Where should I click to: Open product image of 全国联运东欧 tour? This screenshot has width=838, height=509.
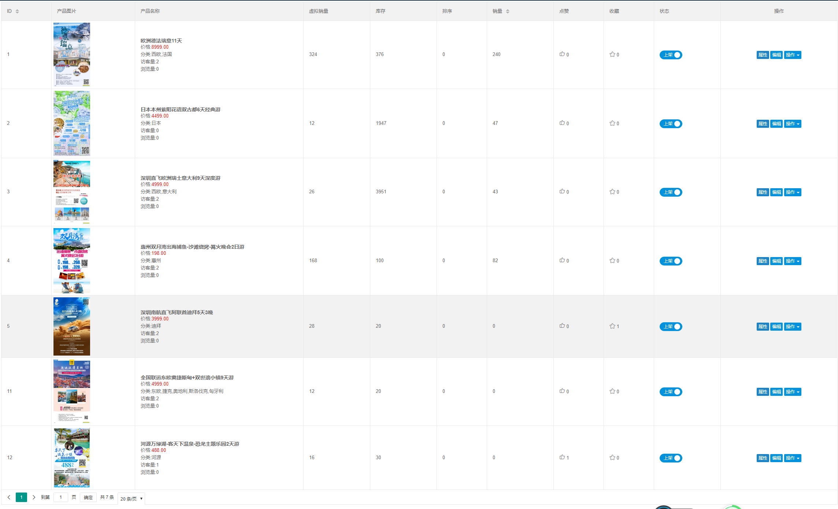tap(72, 391)
